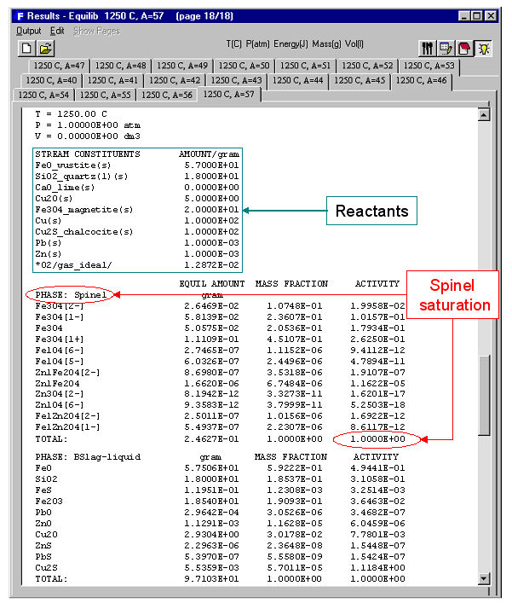Viewport: 512px width, 609px height.
Task: Select the 1250 C, A=53 tab
Action: [429, 66]
